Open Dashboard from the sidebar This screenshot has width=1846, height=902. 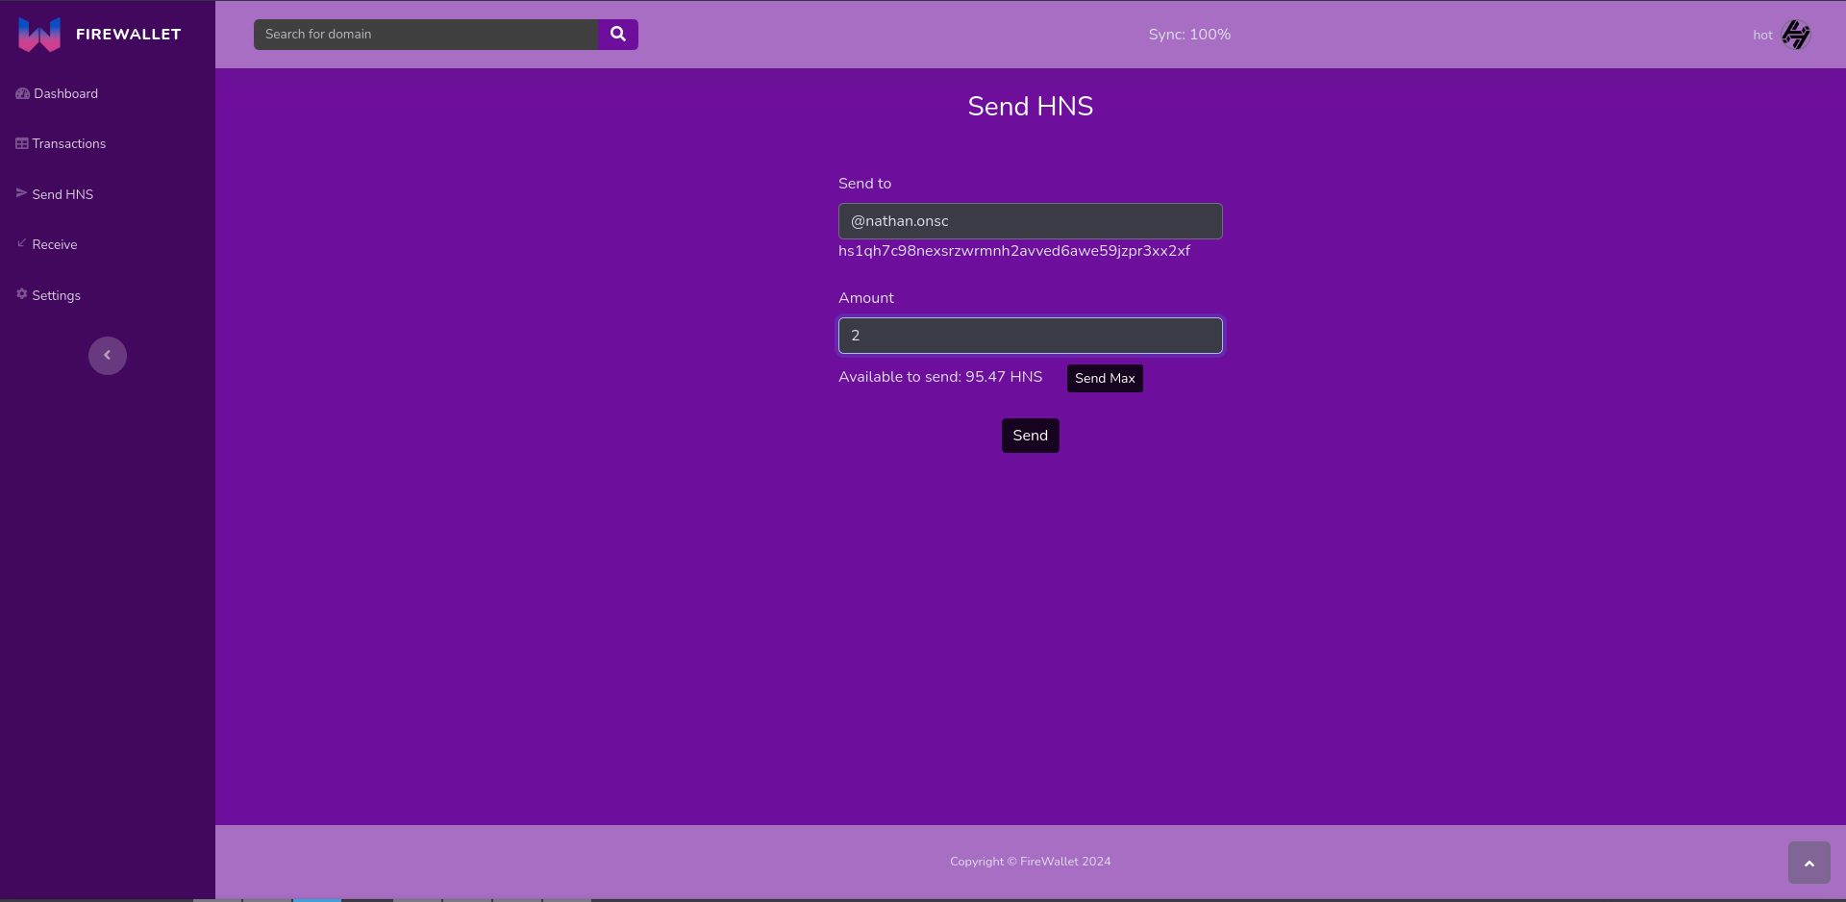[x=65, y=93]
